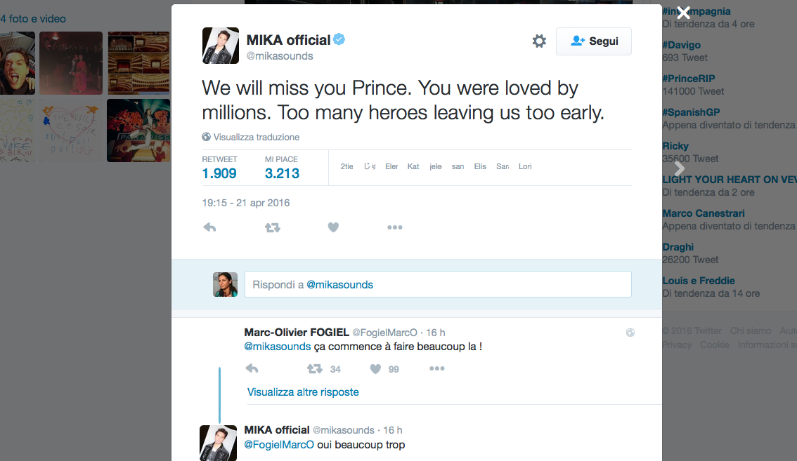
Task: Open more options on the main tweet
Action: pos(394,227)
